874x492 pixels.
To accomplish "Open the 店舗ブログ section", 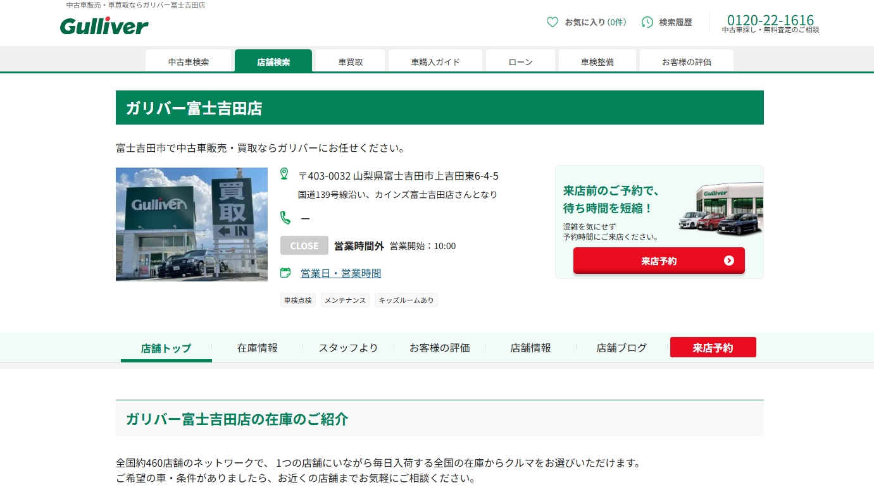I will click(x=621, y=348).
